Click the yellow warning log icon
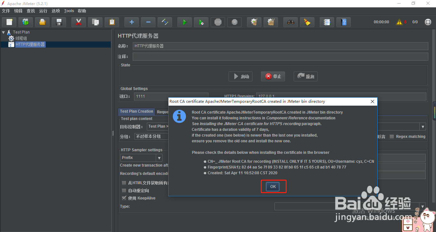436x232 pixels. [x=399, y=22]
